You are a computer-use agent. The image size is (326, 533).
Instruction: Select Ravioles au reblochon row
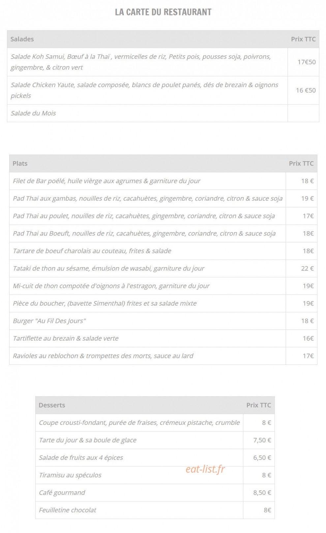[163, 356]
